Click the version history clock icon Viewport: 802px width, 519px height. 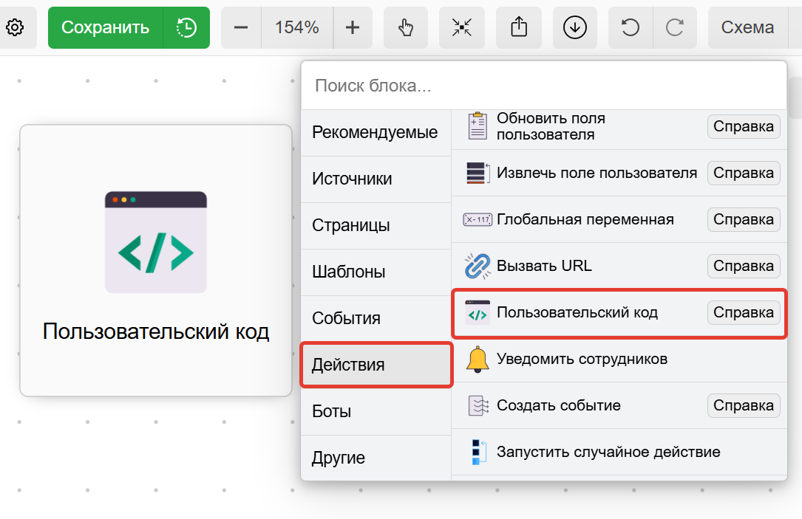pos(186,28)
